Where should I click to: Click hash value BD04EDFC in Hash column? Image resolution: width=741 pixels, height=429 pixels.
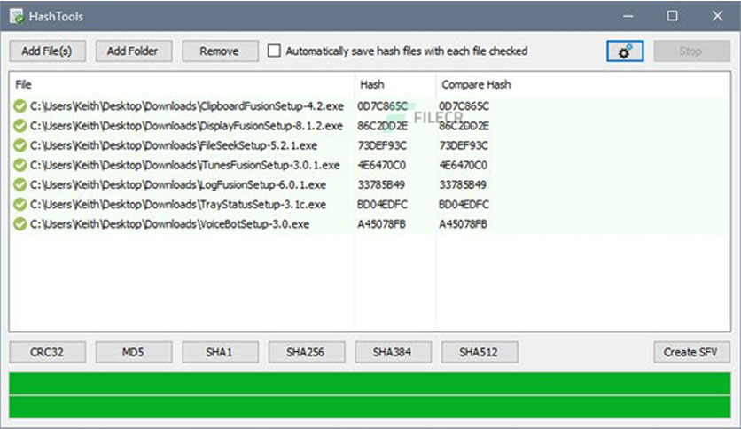382,205
